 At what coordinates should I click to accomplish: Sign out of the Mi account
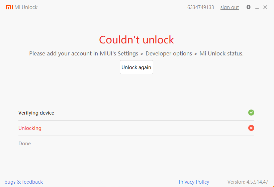[x=230, y=7]
